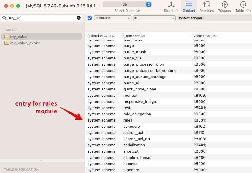Select the i:8301; value cell

click(200, 120)
